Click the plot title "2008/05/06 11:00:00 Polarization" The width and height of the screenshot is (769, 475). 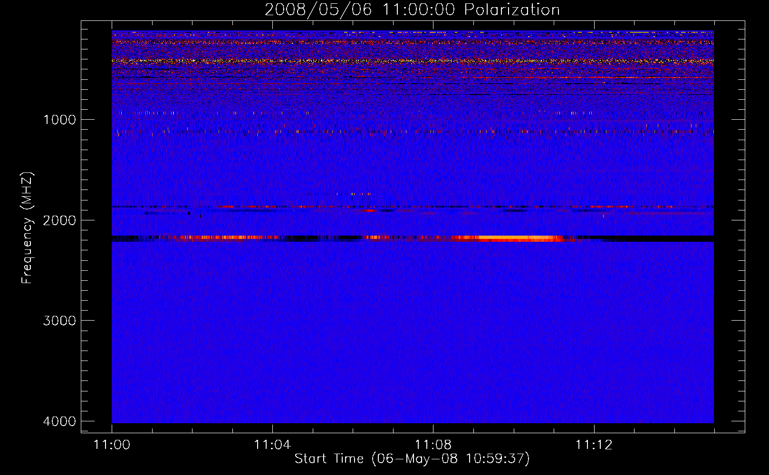click(x=412, y=10)
